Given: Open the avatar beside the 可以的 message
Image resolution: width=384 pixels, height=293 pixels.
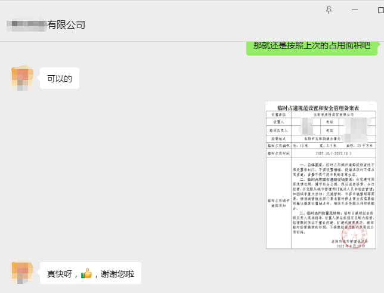Looking at the screenshot, I should [x=22, y=78].
